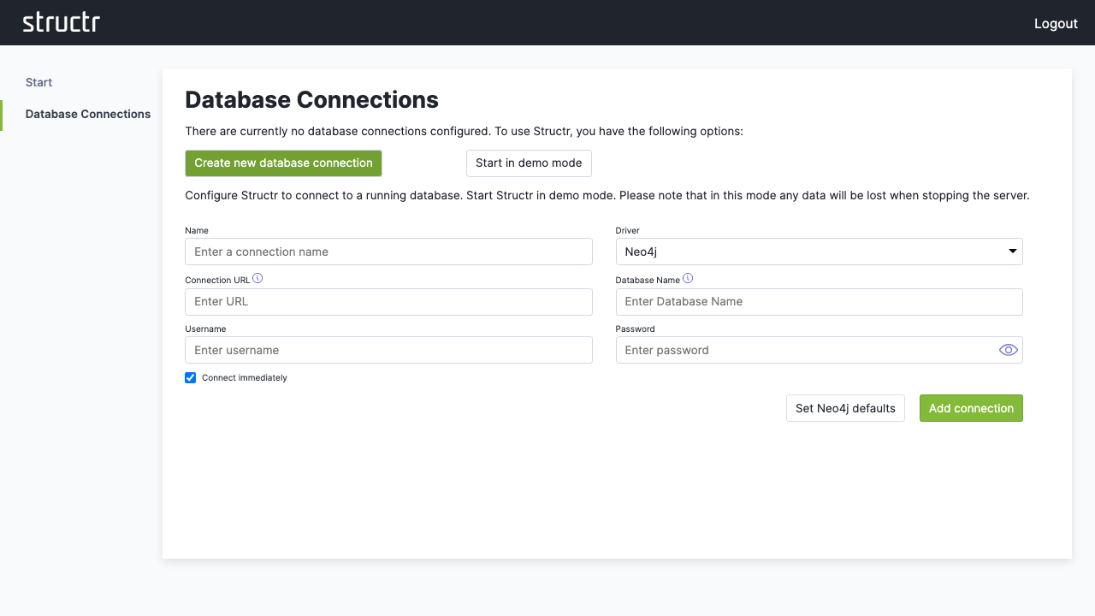Click Logout in the top bar
Viewport: 1095px width, 616px height.
click(1056, 23)
